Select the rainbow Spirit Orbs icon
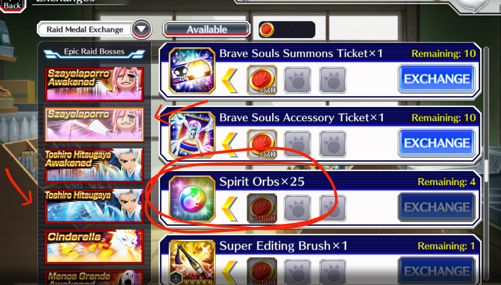Viewport: 501px width, 285px height. (192, 199)
